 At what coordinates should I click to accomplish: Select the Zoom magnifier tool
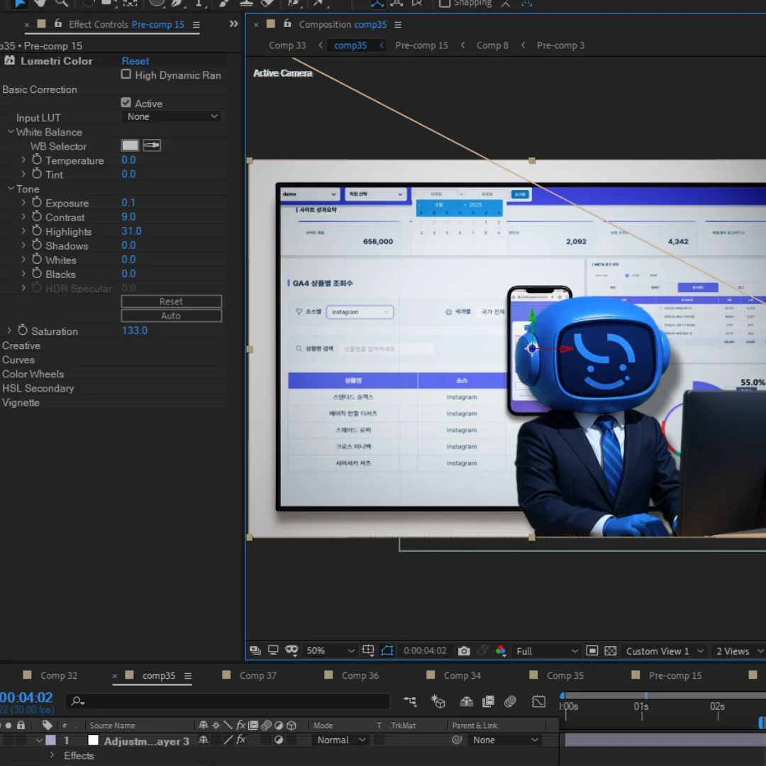(61, 3)
